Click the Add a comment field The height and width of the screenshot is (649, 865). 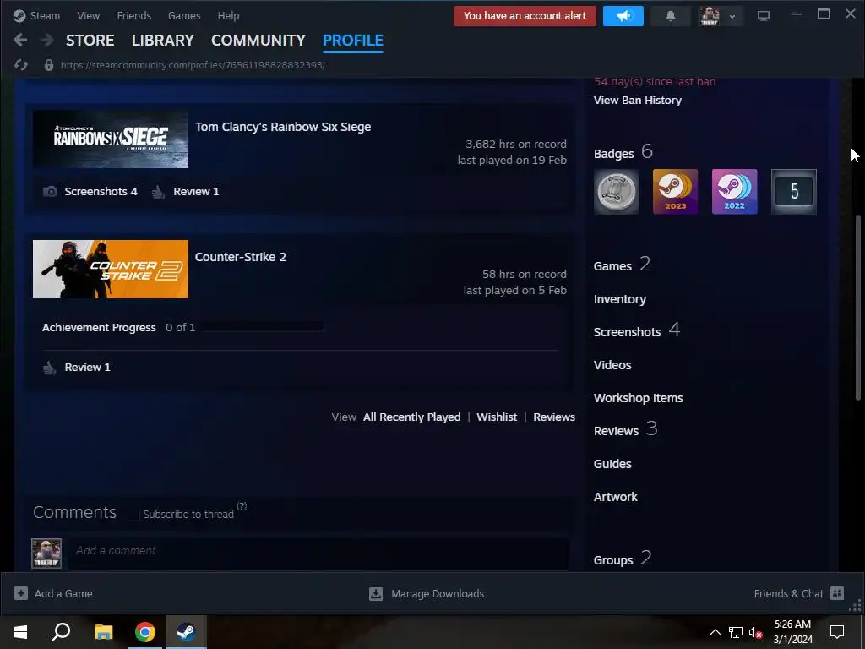coord(318,554)
